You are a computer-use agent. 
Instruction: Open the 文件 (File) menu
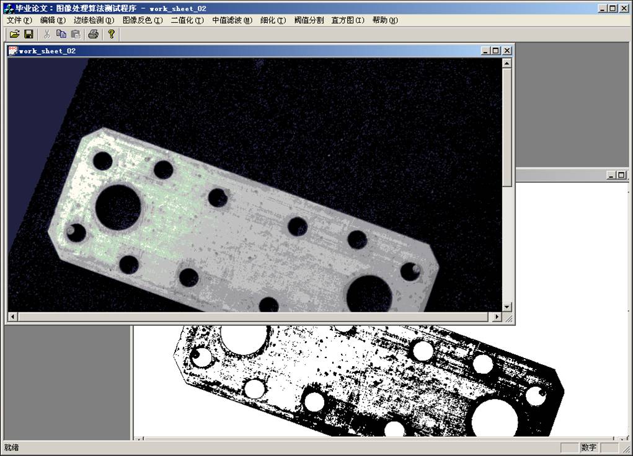[19, 20]
